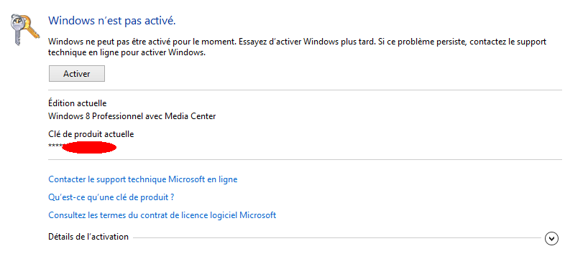The height and width of the screenshot is (264, 565).
Task: Click the silver key in the keys icon
Action: pos(17,30)
